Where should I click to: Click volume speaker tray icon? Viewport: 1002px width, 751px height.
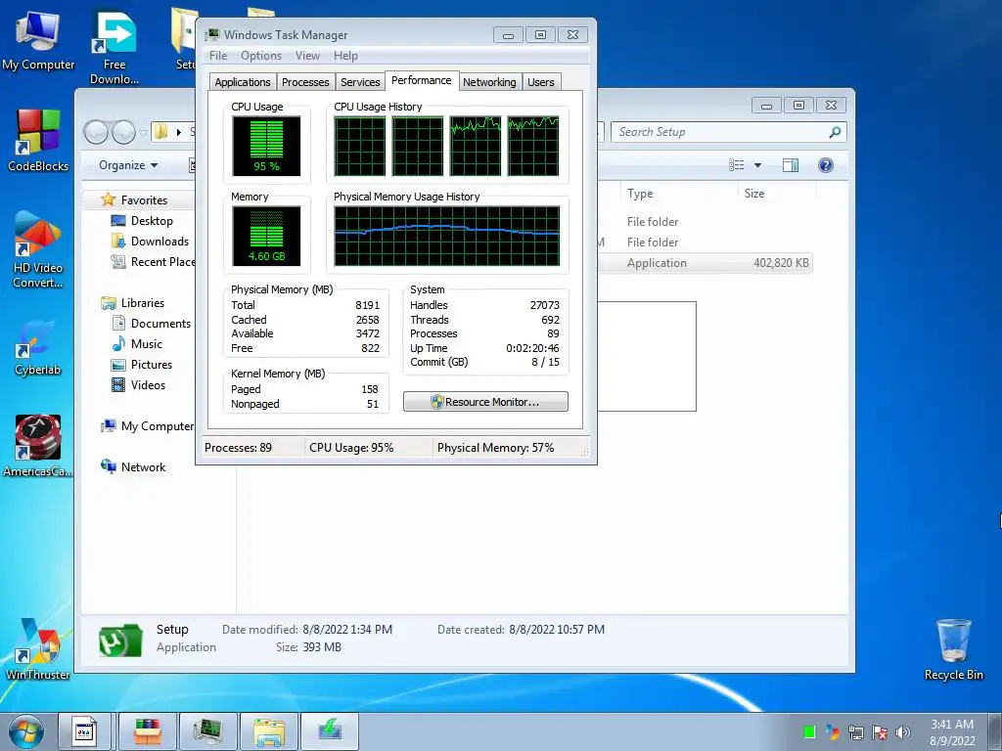pos(903,731)
